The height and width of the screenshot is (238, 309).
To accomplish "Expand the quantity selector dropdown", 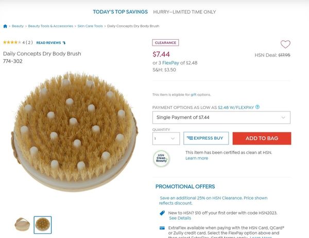I will click(165, 138).
